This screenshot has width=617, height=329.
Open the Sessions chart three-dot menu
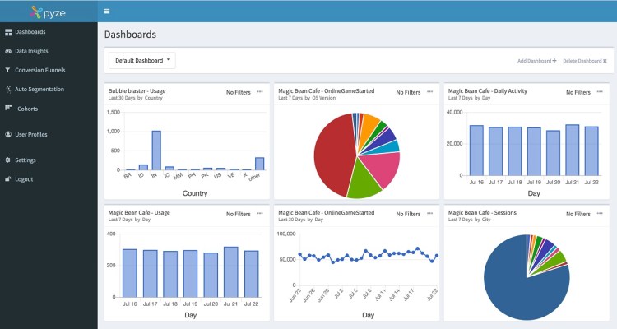coord(600,213)
